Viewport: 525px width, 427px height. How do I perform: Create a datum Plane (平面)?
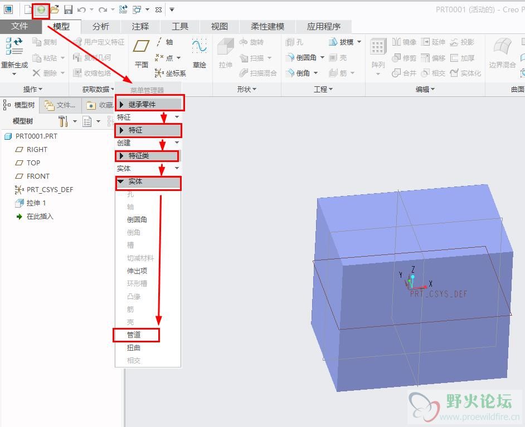click(x=142, y=53)
